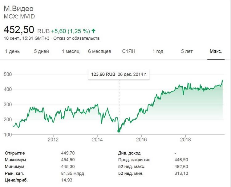Click the change value '+5,60 (1,25 %)'
Viewport: 231px width, 187px height.
click(x=71, y=31)
